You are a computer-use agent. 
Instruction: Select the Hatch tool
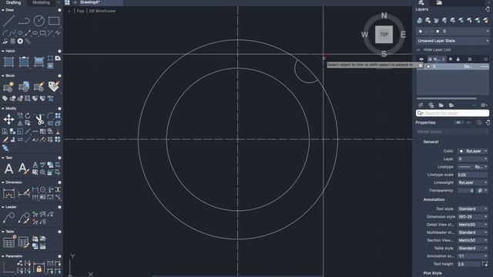(8, 62)
